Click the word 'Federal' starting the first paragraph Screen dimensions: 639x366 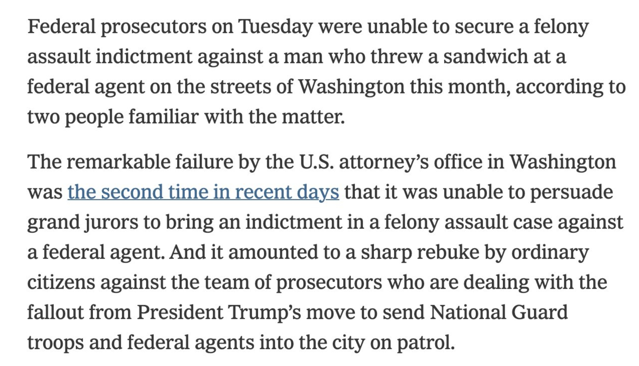tap(61, 27)
